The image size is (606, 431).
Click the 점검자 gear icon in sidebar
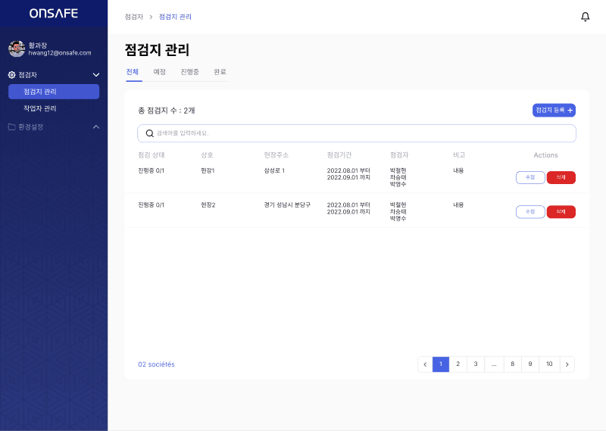[x=12, y=75]
